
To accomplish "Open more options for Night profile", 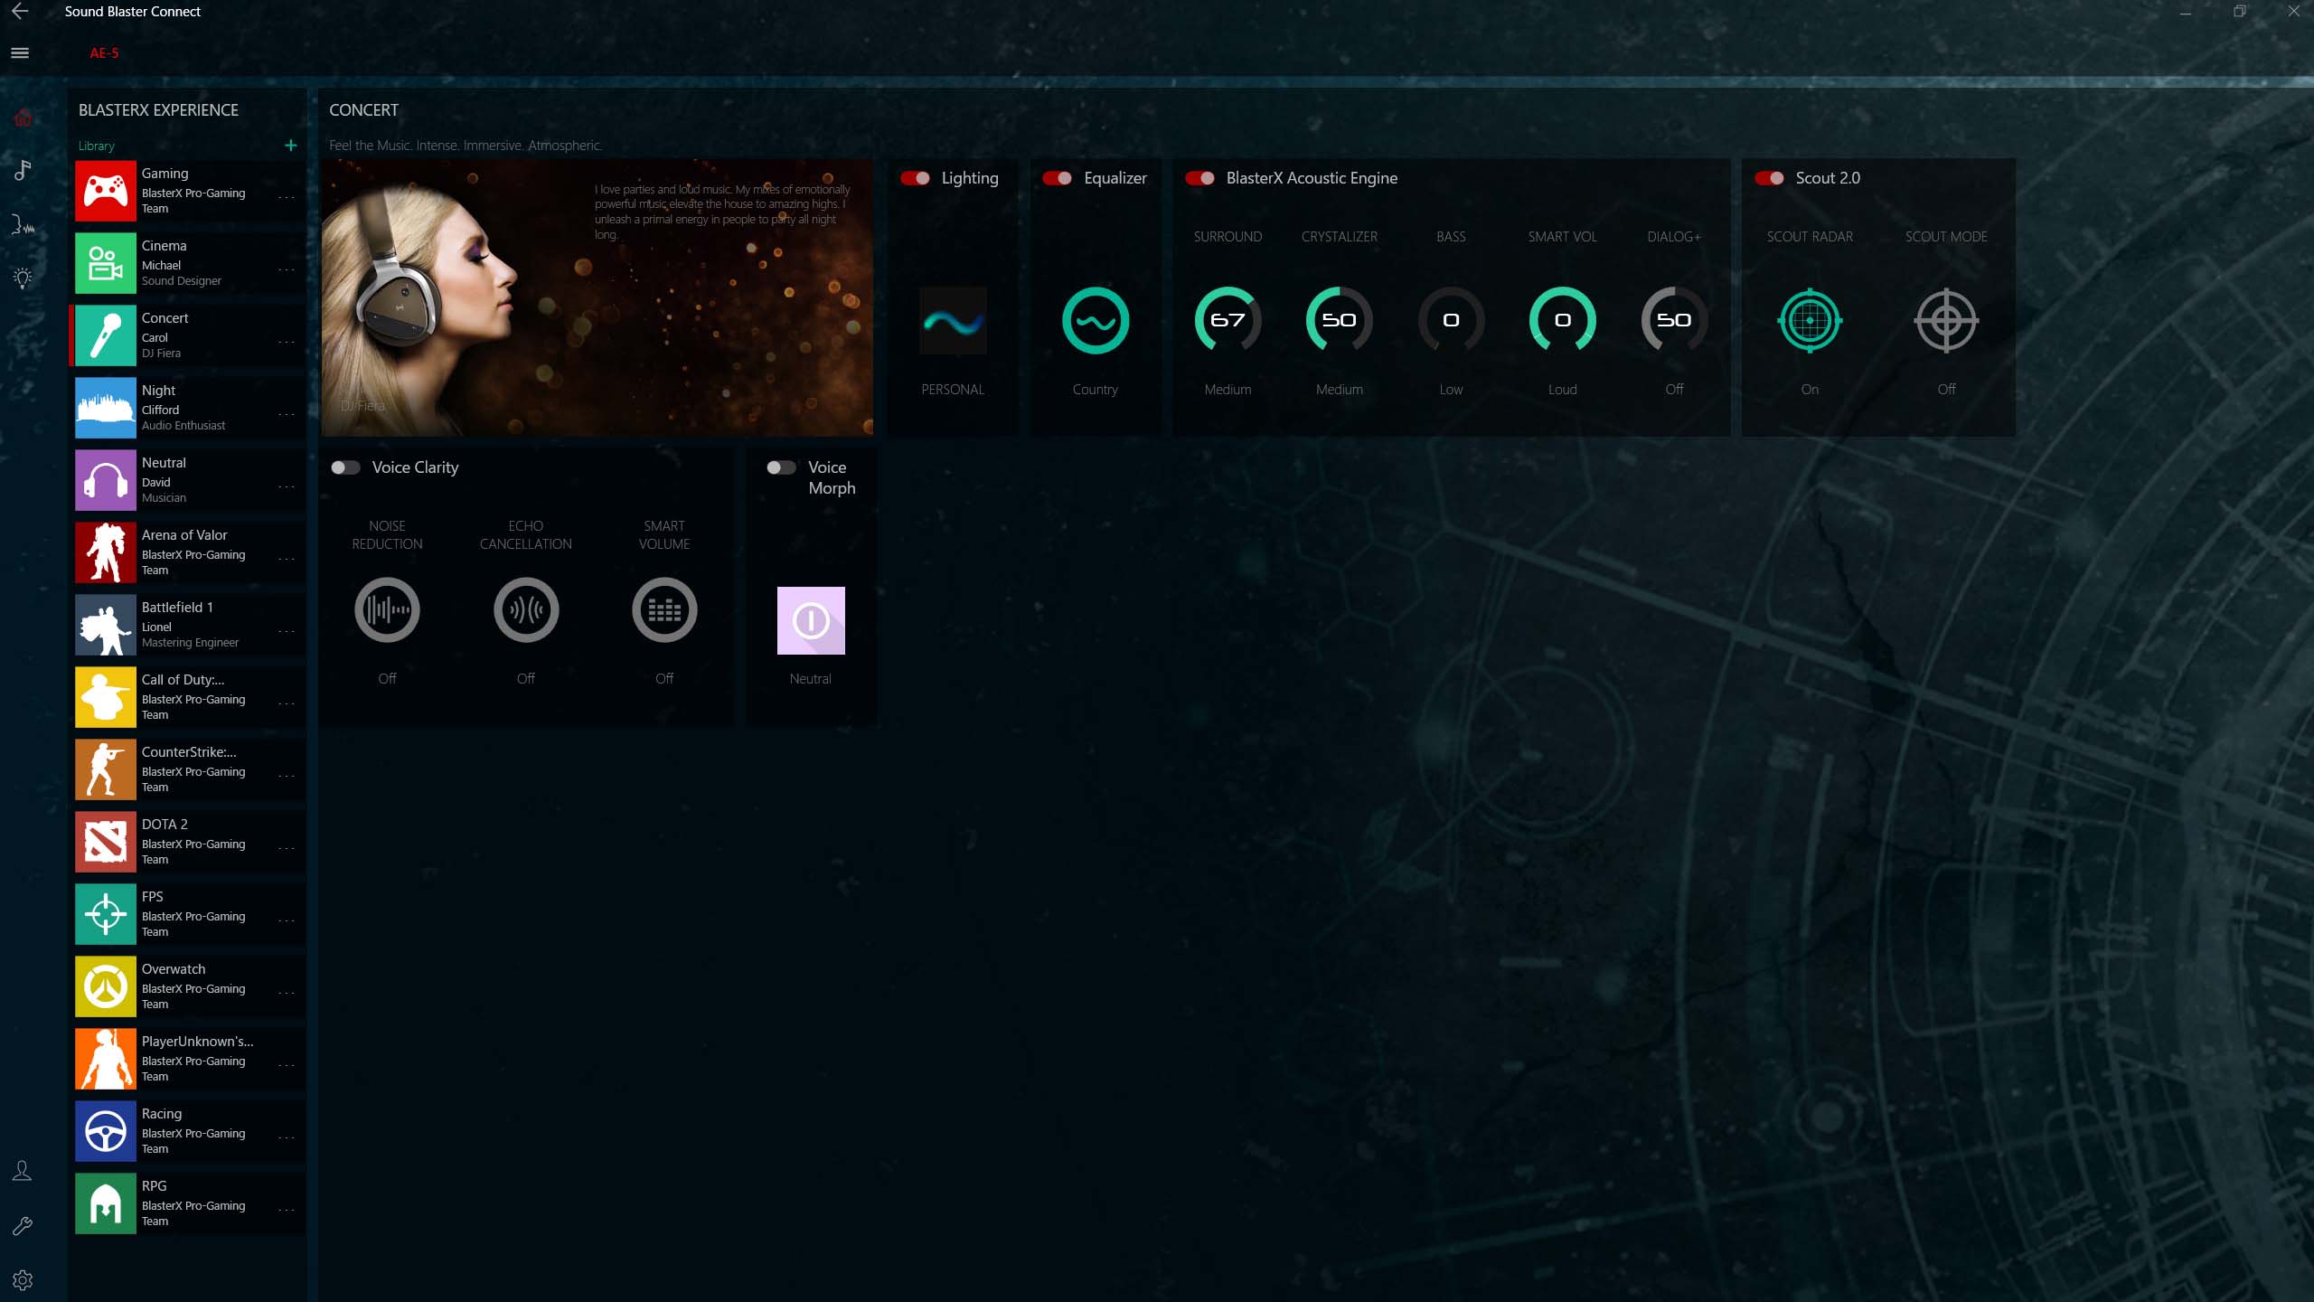I will click(x=287, y=414).
